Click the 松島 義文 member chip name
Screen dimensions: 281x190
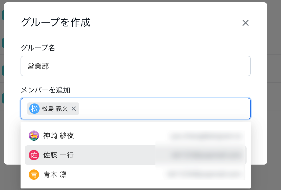[x=55, y=109]
